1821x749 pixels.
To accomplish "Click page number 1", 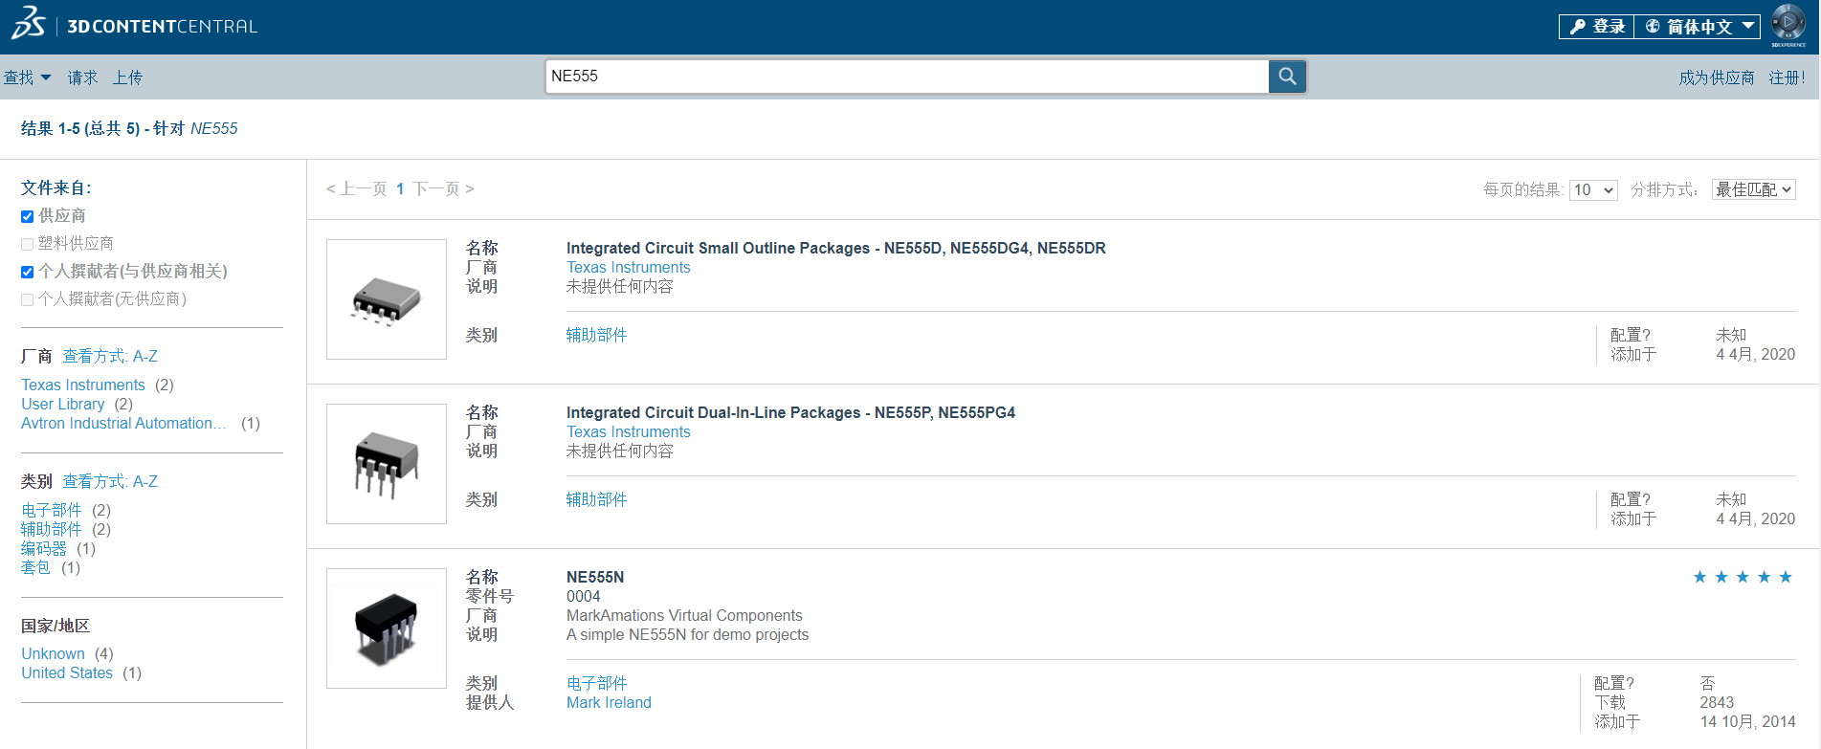I will tap(400, 188).
